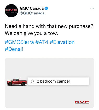Open the GMC Canada profile avatar
Viewport: 99px width, 110px height.
click(11, 11)
